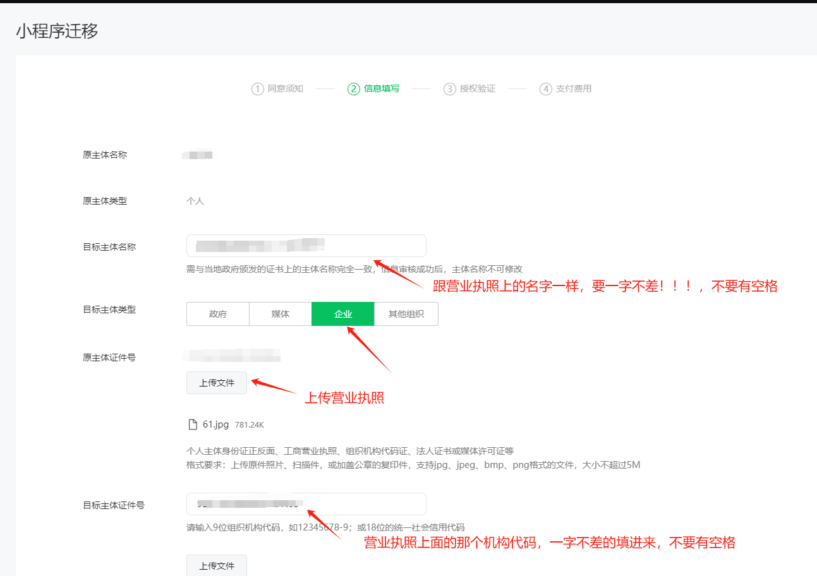Click the 小程序迁移 page heading
The image size is (817, 576).
click(57, 31)
